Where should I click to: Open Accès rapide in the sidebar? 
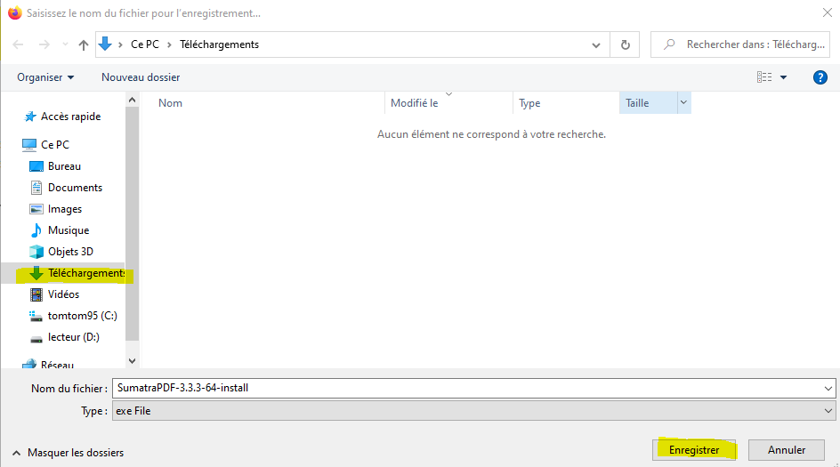(70, 117)
